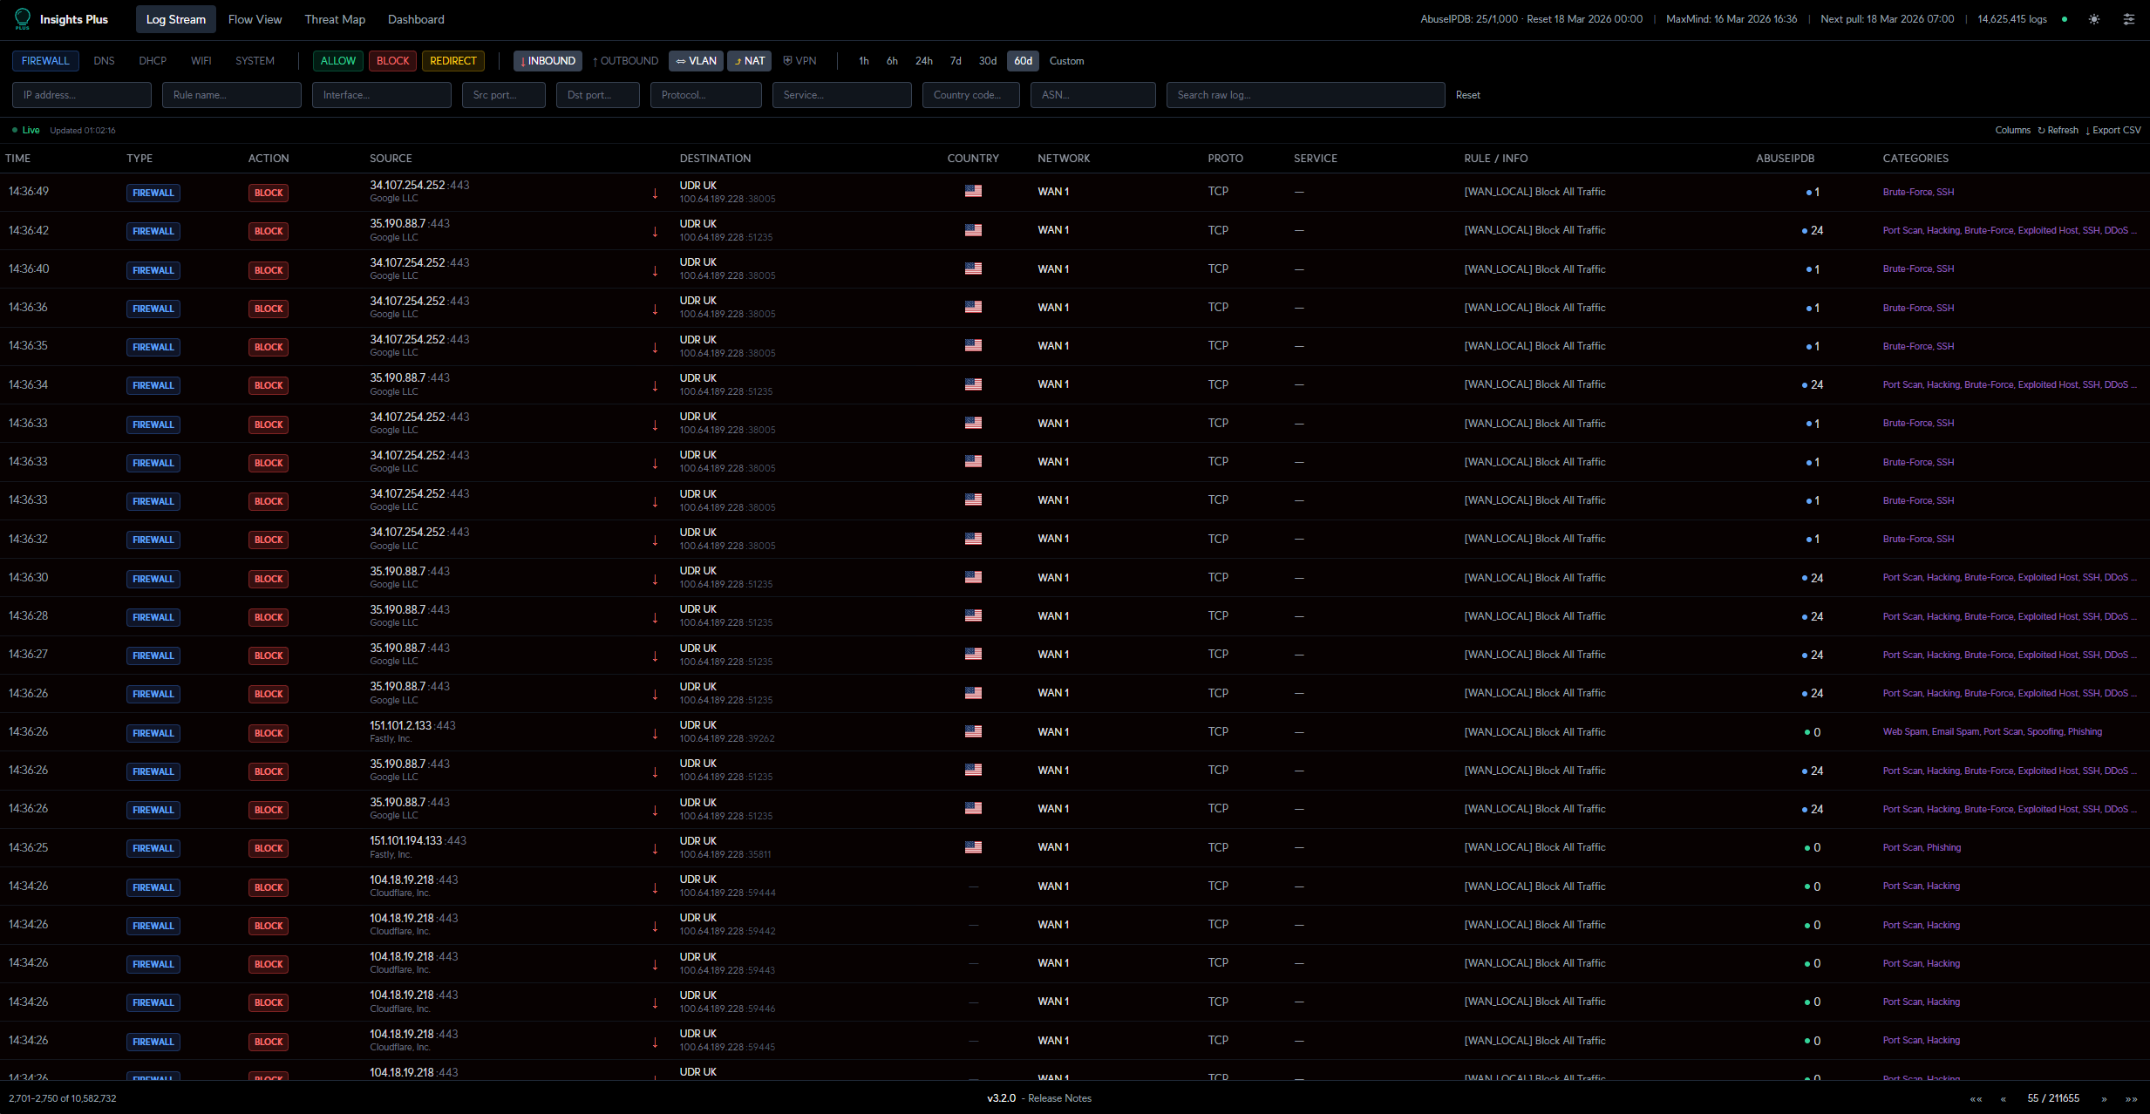2150x1114 pixels.
Task: Select the 30d time range
Action: pos(987,61)
